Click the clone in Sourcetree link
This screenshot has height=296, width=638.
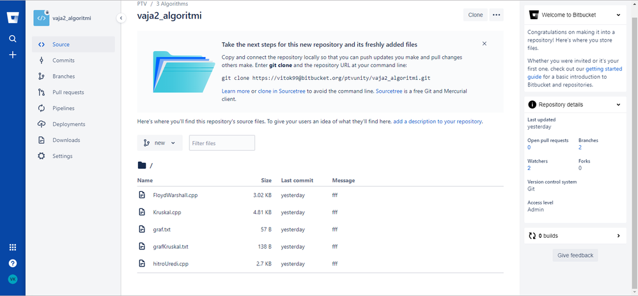281,91
